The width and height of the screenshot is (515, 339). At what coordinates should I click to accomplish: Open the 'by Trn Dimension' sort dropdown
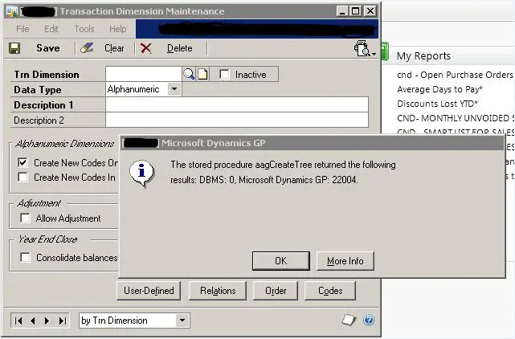click(182, 321)
